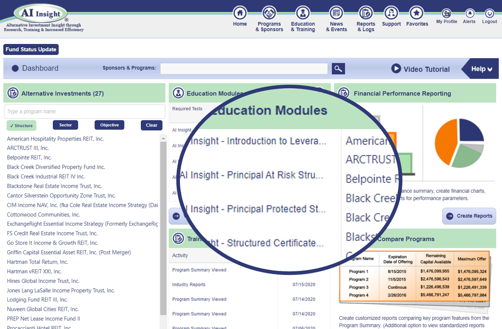Click the Dashboard bullet icon
This screenshot has width=502, height=329.
coord(15,69)
